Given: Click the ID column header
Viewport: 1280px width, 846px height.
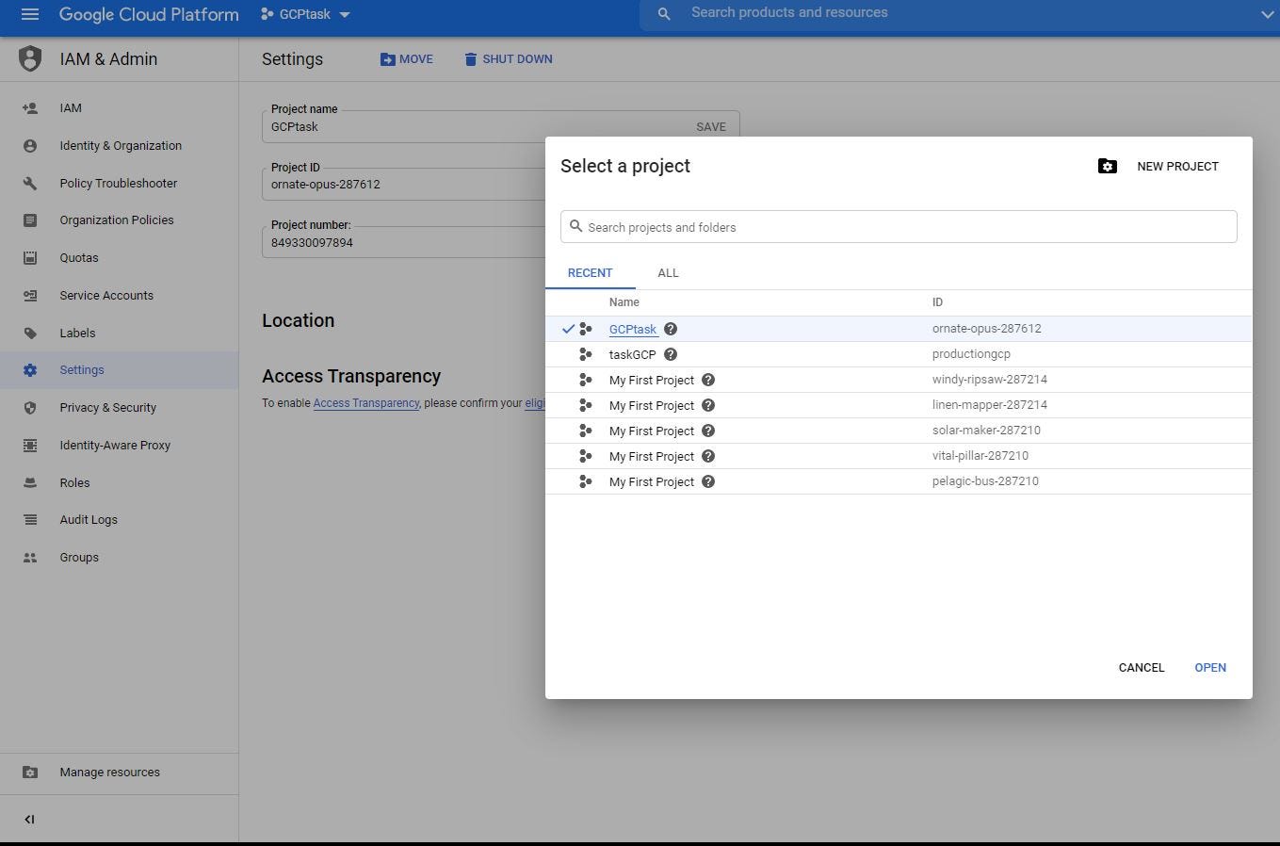Looking at the screenshot, I should (x=937, y=302).
